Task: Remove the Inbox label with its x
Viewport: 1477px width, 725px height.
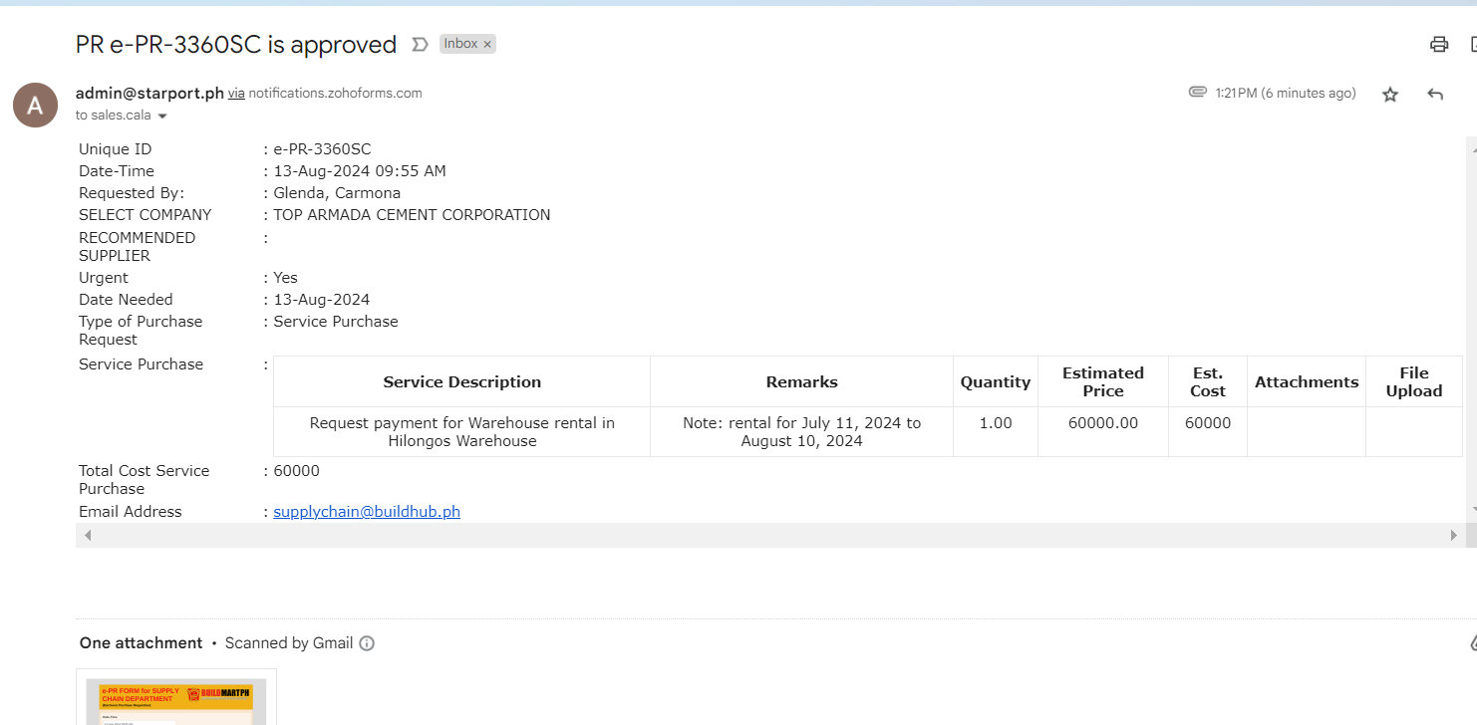Action: (x=487, y=45)
